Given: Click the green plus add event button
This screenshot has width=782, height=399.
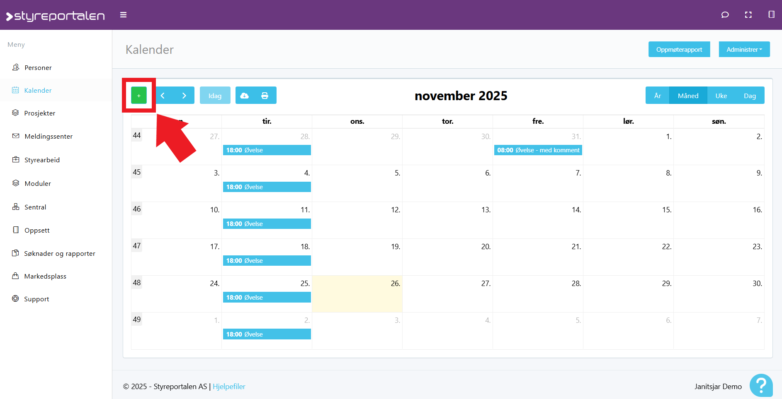Looking at the screenshot, I should click(x=139, y=96).
